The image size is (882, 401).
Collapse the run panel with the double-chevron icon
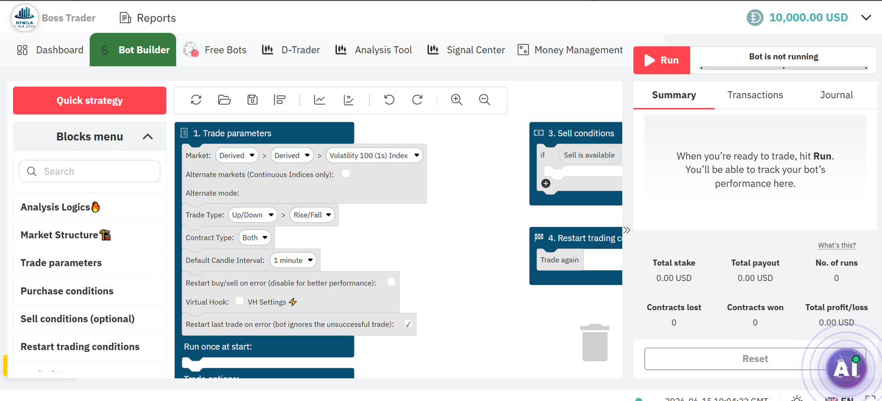pyautogui.click(x=627, y=230)
